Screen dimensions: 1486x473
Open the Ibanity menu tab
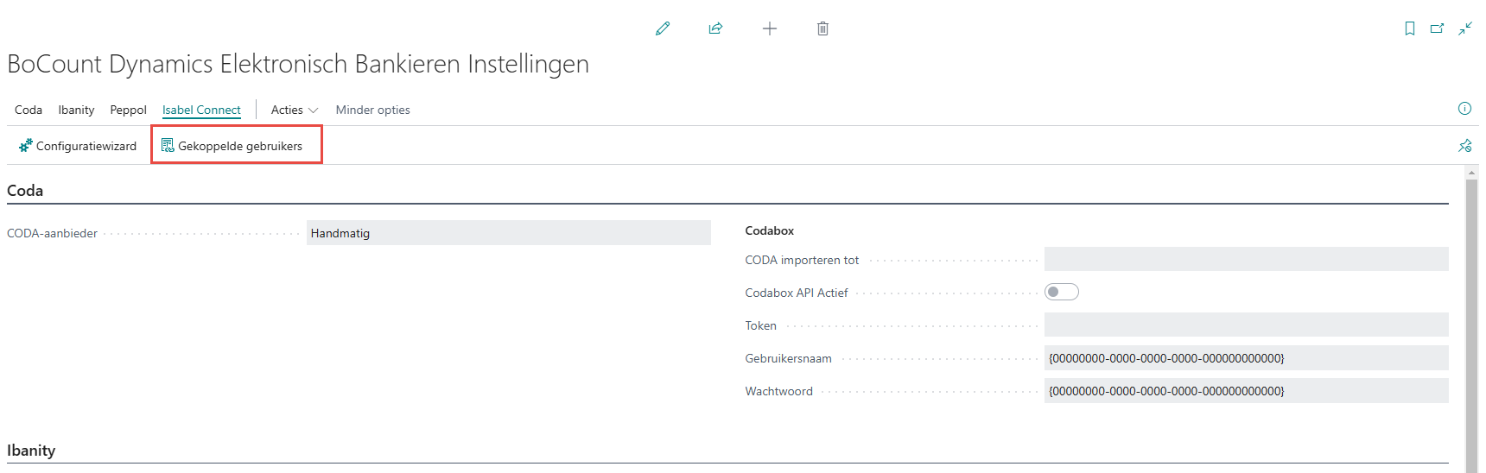pos(76,110)
